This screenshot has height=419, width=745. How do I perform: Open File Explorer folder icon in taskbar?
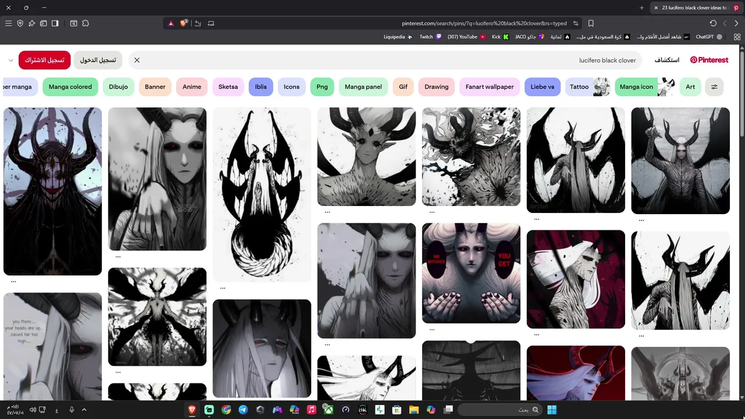point(414,410)
